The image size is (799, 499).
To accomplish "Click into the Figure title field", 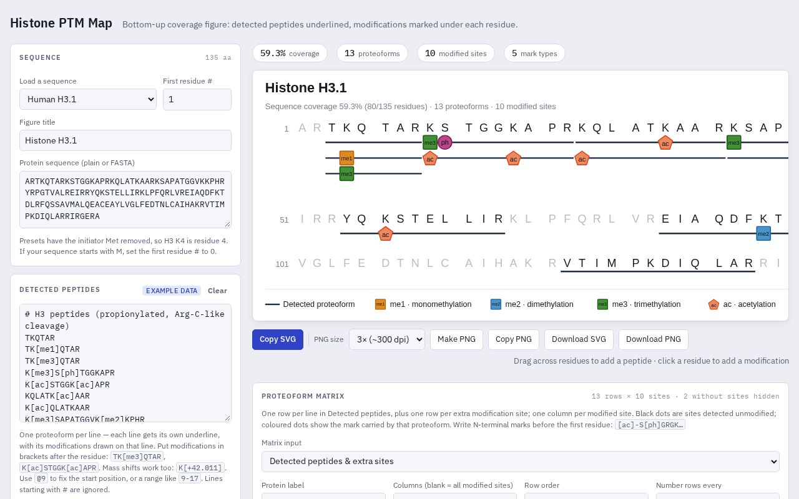I will coord(125,140).
